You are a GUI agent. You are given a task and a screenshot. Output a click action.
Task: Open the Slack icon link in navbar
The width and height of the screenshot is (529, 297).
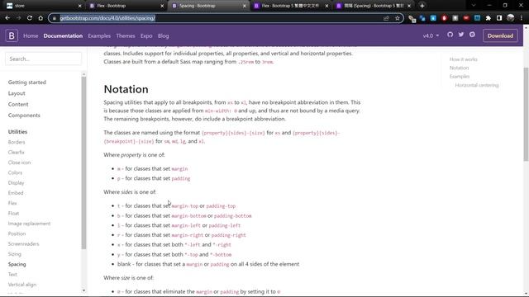click(472, 35)
